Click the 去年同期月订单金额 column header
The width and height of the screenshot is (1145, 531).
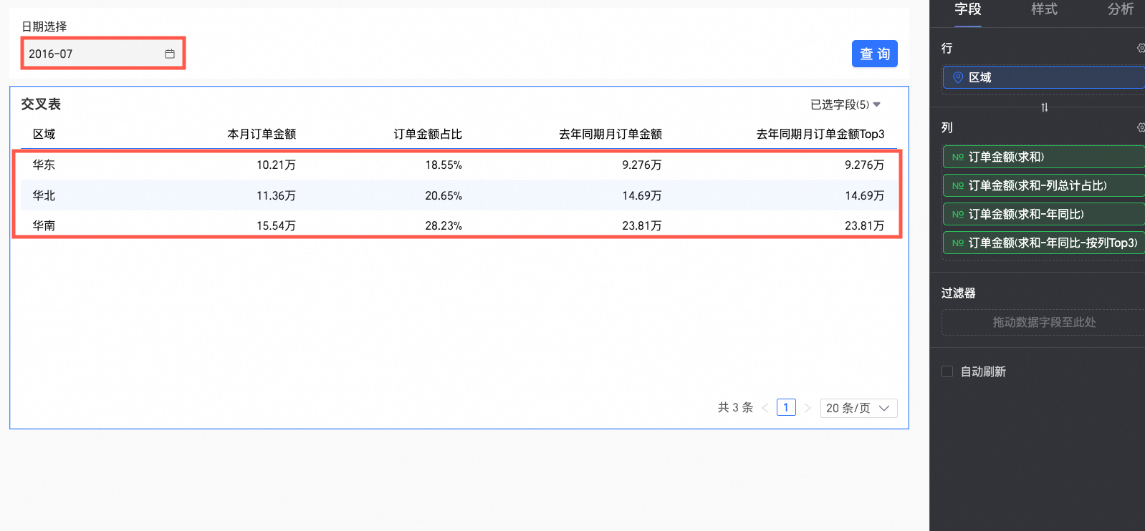pos(610,134)
